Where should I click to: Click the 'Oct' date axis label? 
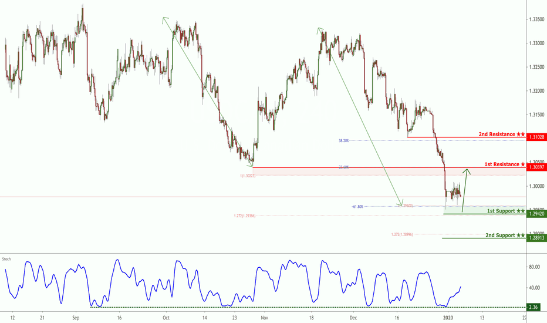[x=166, y=318]
